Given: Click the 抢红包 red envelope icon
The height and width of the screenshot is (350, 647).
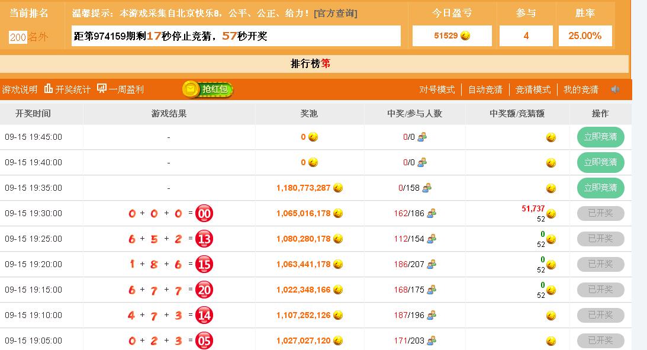Looking at the screenshot, I should coord(207,89).
